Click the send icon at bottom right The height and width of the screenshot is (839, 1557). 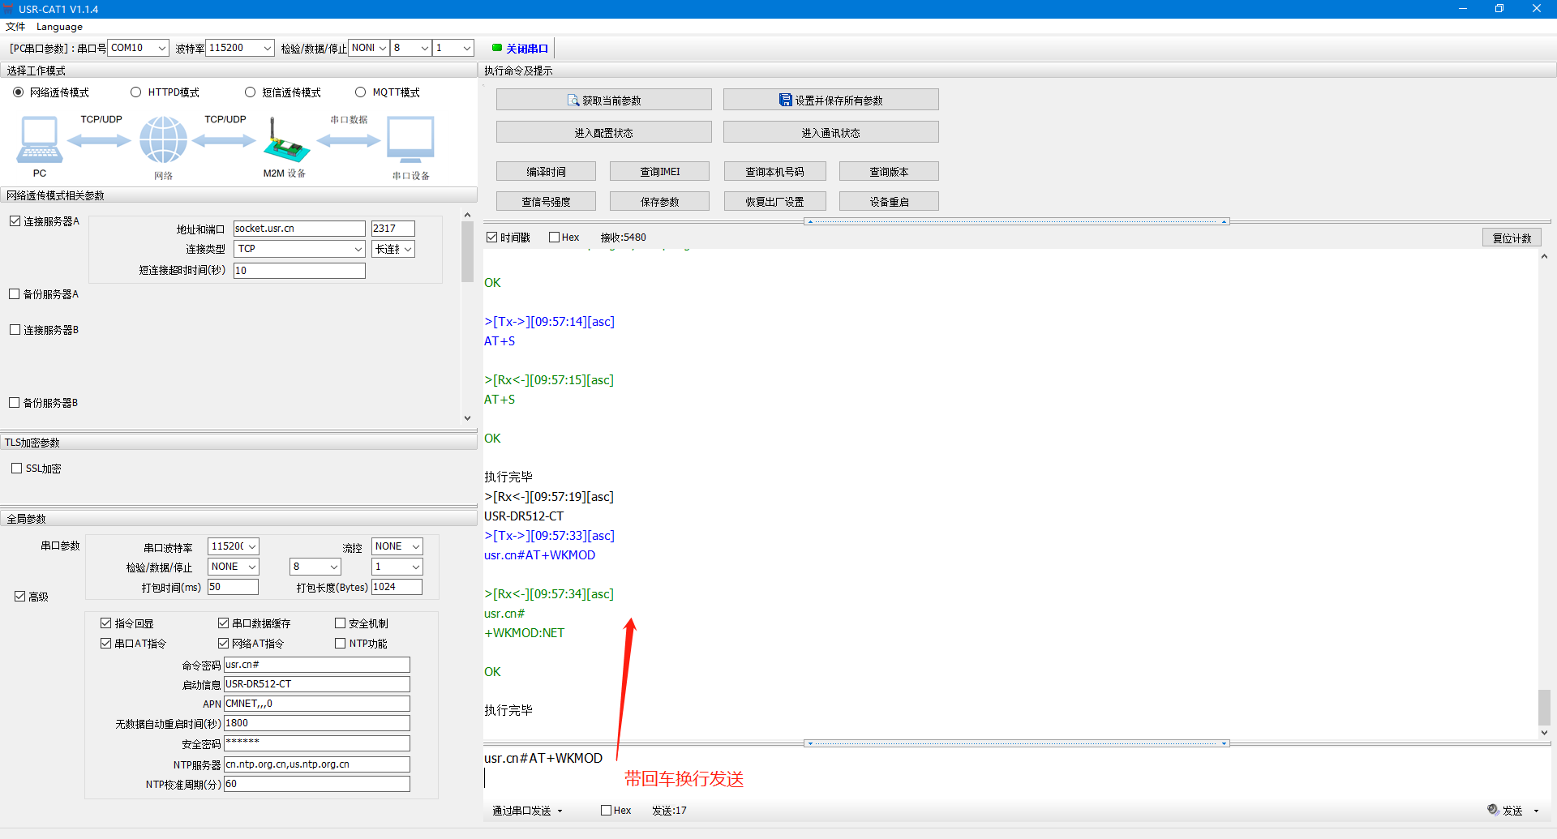[1493, 810]
